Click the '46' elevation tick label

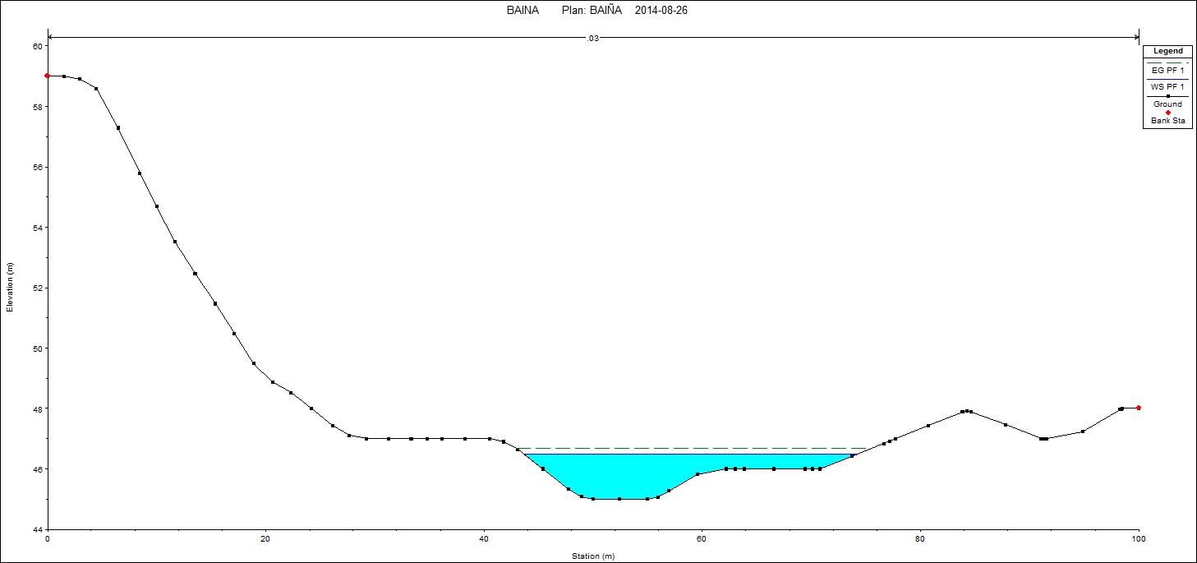click(x=36, y=469)
